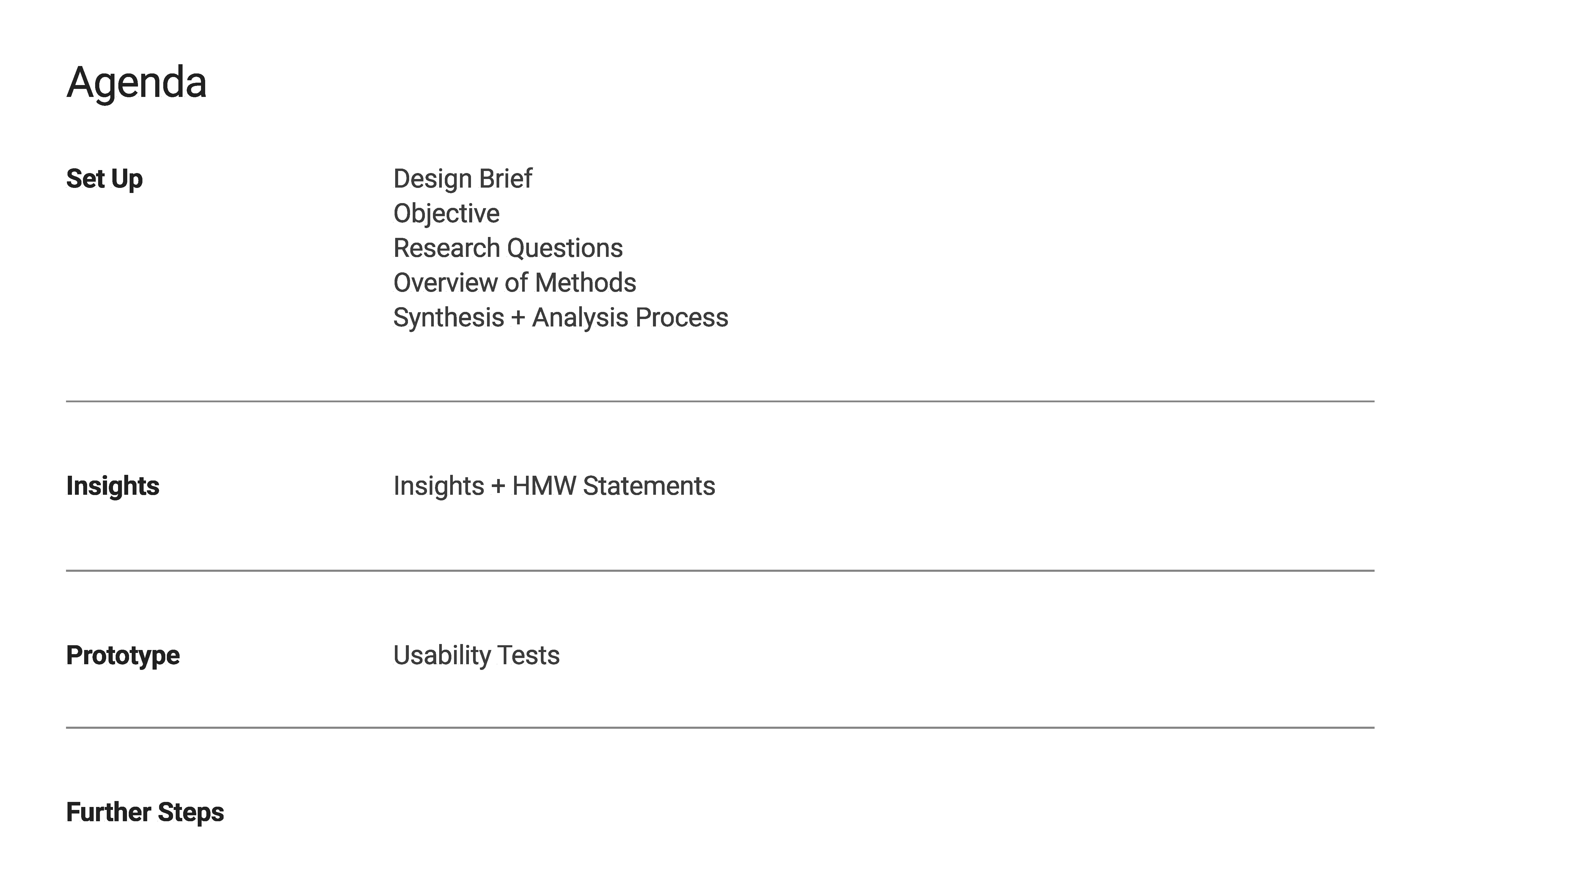Select the bold Insights section heading

coord(113,486)
